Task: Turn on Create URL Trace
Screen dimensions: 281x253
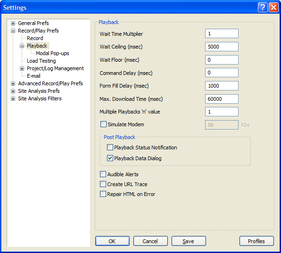Action: point(103,184)
